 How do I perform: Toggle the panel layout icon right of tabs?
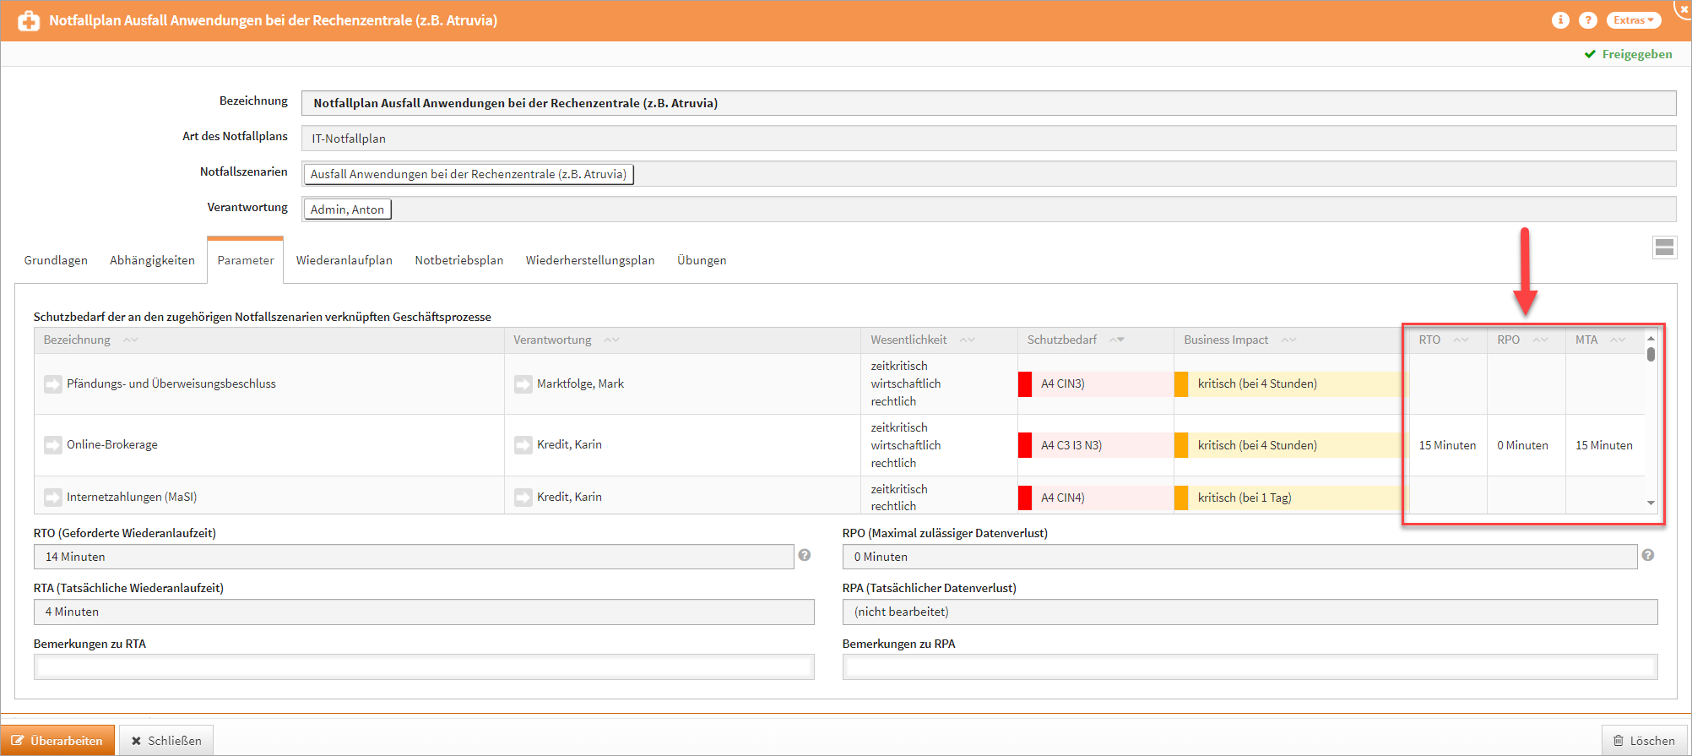[x=1664, y=247]
